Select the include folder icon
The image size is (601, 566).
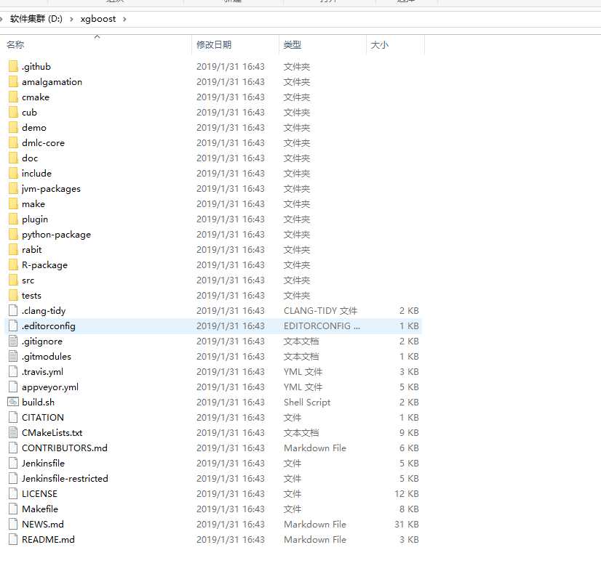pyautogui.click(x=13, y=174)
